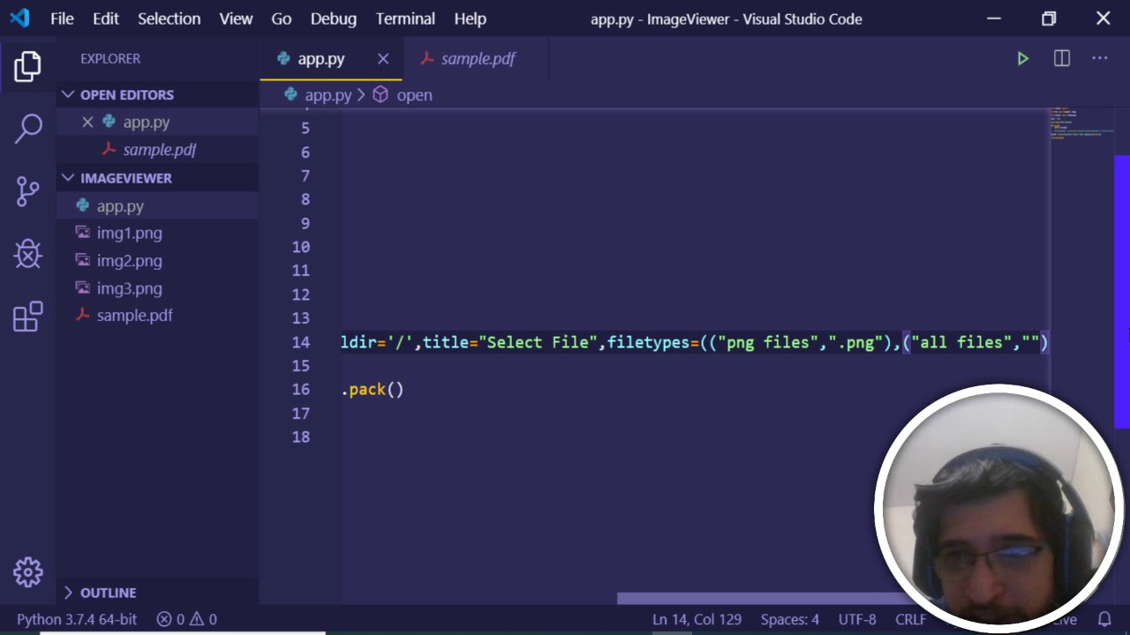Toggle the Explorer view icon
Viewport: 1130px width, 635px height.
pyautogui.click(x=28, y=66)
